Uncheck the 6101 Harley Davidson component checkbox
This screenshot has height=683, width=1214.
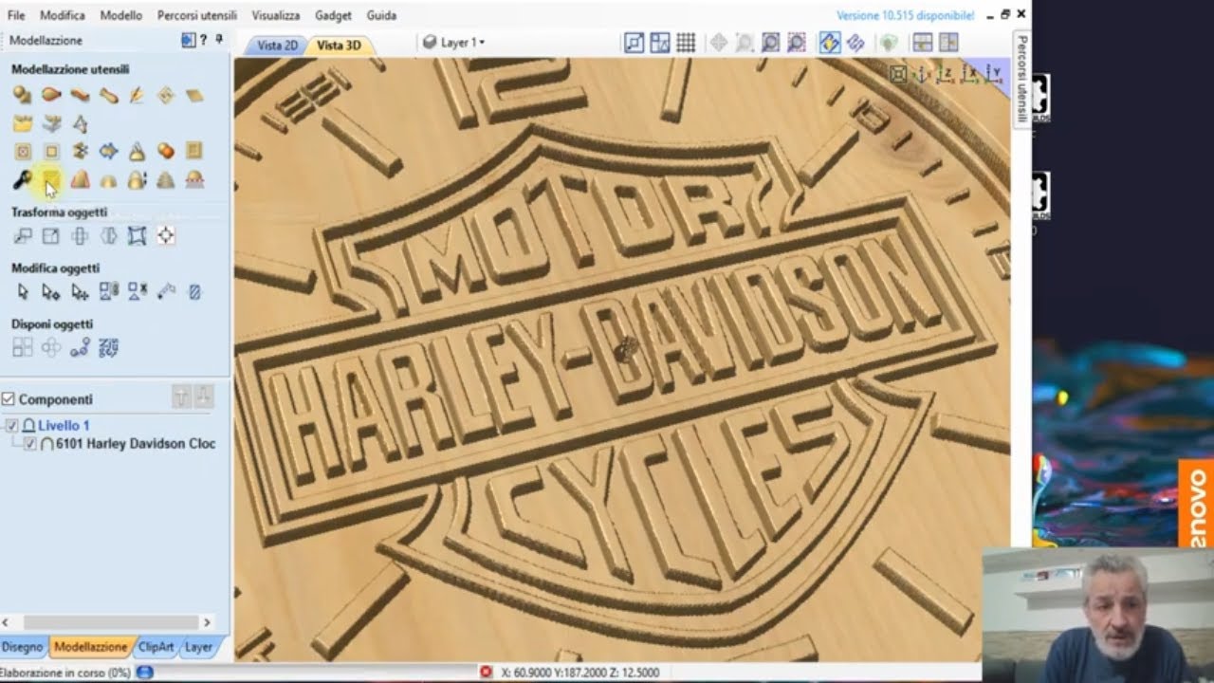click(x=29, y=443)
